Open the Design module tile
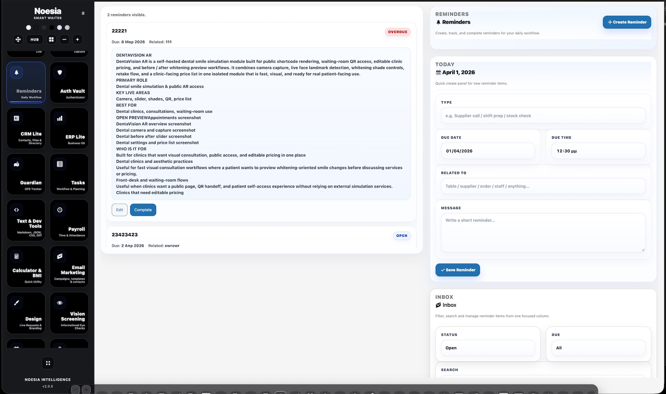The image size is (666, 394). [x=26, y=313]
